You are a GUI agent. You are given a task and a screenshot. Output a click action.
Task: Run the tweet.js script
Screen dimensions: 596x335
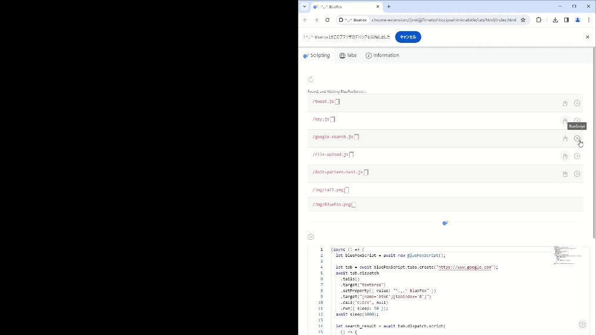577,103
